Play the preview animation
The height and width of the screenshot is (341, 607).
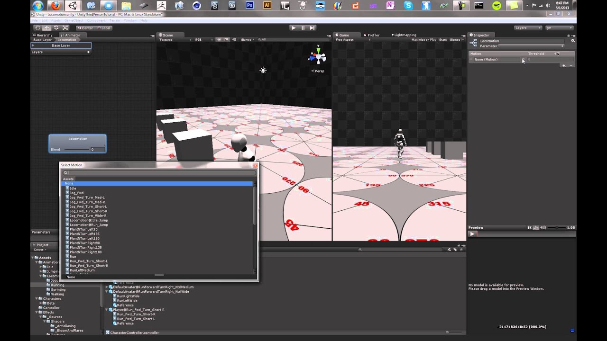[x=472, y=233]
